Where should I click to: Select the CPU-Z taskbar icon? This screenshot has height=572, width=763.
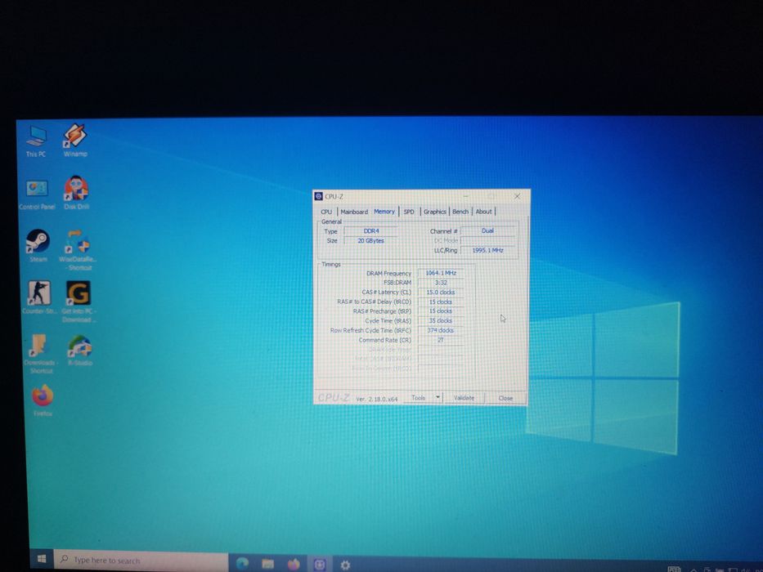tap(320, 564)
